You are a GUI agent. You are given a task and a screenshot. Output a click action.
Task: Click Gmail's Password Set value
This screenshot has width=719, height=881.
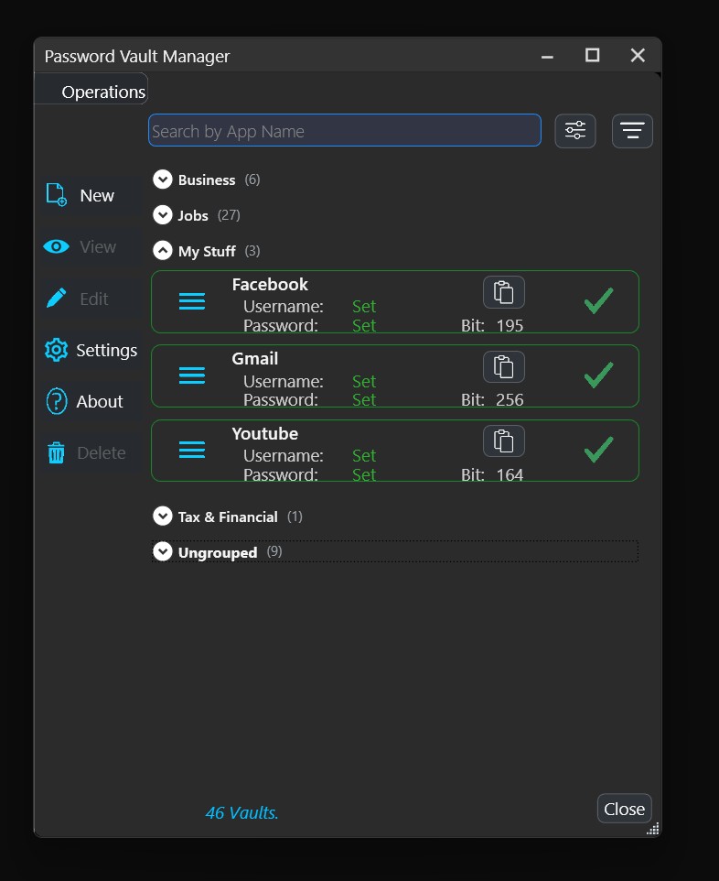[x=364, y=400]
